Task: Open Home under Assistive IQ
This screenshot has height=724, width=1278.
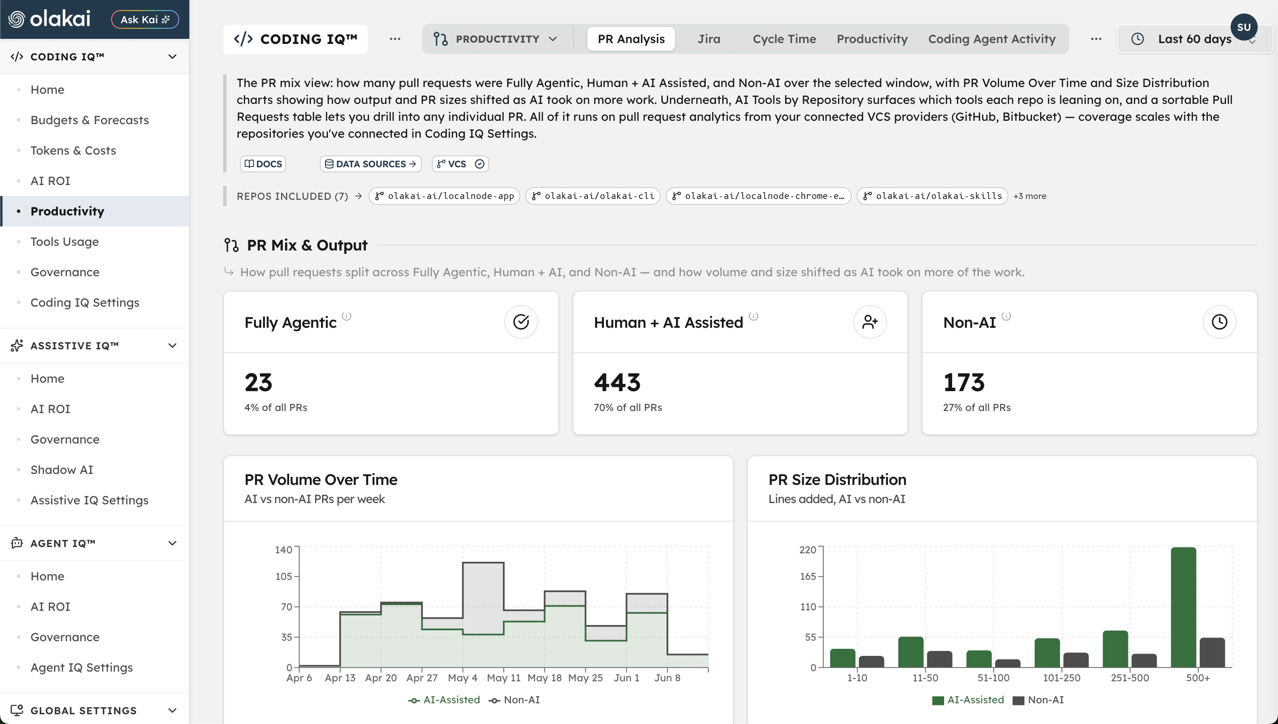Action: 47,378
